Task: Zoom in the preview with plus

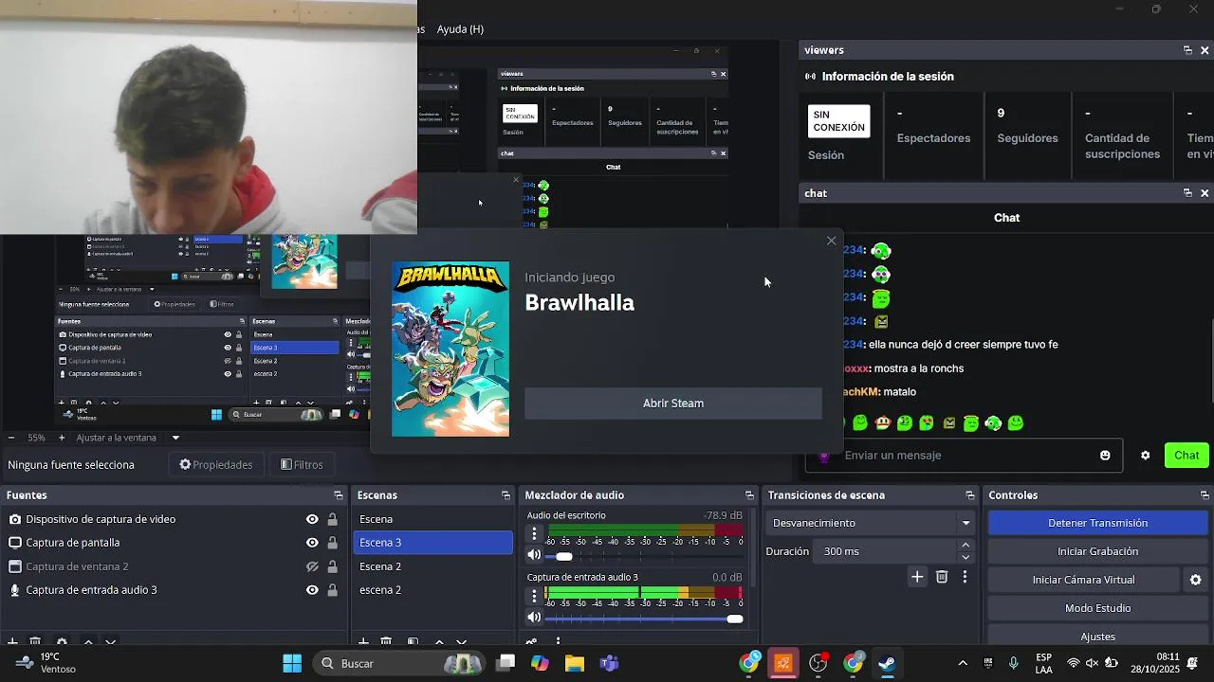Action: [x=62, y=438]
